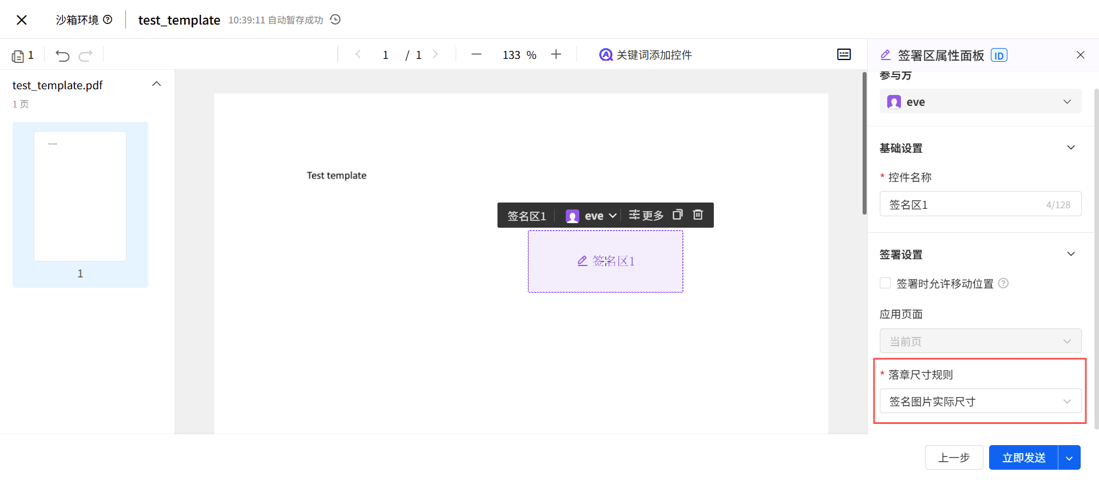This screenshot has width=1099, height=480.
Task: Click the 上一步 button
Action: (x=954, y=458)
